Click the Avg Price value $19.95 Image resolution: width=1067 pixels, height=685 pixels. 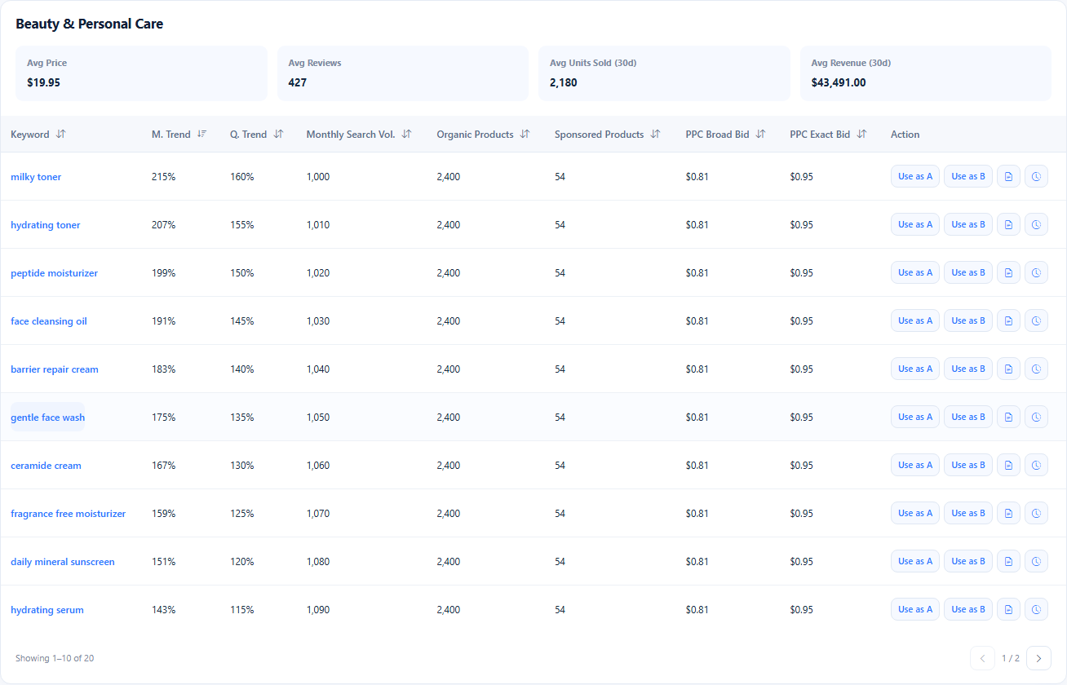[x=43, y=82]
